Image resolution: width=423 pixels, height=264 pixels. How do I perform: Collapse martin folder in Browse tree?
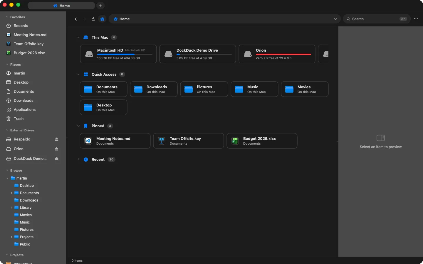click(8, 178)
